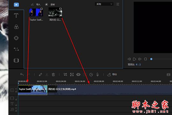The image size is (172, 115).
Task: Toggle mute on the main video track
Action: (x=16, y=89)
